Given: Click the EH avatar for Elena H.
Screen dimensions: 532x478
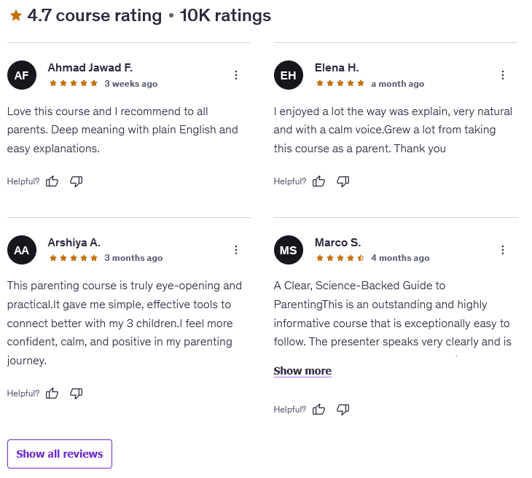Looking at the screenshot, I should pyautogui.click(x=289, y=75).
